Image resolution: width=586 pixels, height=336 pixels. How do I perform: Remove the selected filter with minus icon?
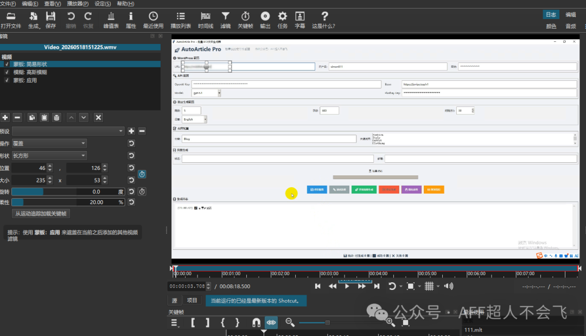tap(17, 117)
